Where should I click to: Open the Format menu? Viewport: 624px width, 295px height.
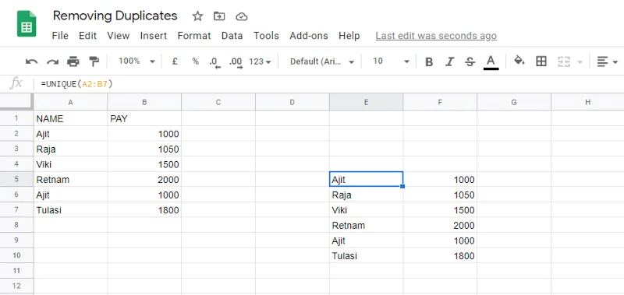pyautogui.click(x=194, y=36)
